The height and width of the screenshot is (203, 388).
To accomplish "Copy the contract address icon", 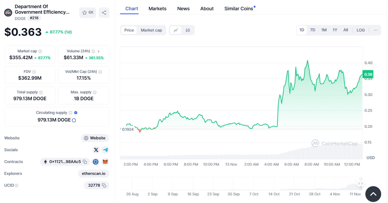I will (85, 162).
